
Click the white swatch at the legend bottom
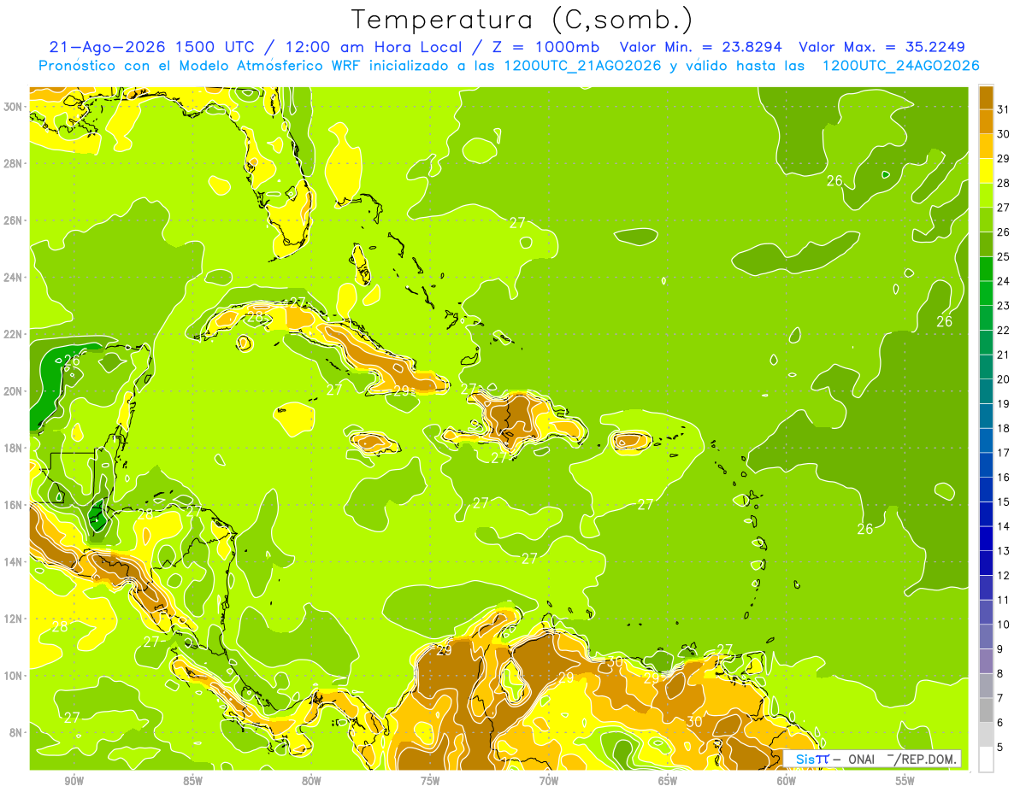pos(986,760)
